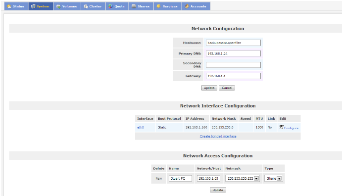This screenshot has width=343, height=196.
Task: Open Configure link for eth0
Action: (291, 128)
